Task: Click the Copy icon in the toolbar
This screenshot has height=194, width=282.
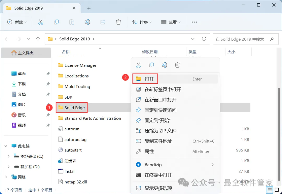Action: [x=56, y=22]
